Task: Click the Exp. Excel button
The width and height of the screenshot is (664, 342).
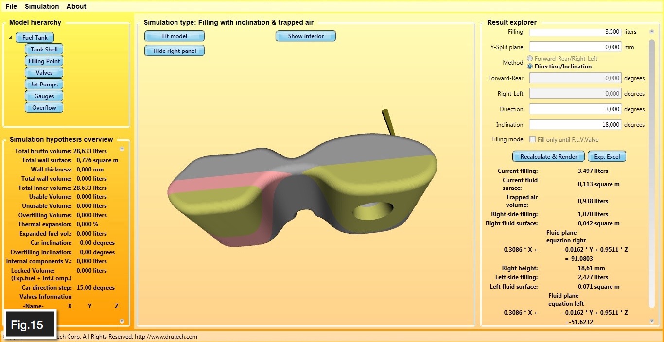Action: 607,156
